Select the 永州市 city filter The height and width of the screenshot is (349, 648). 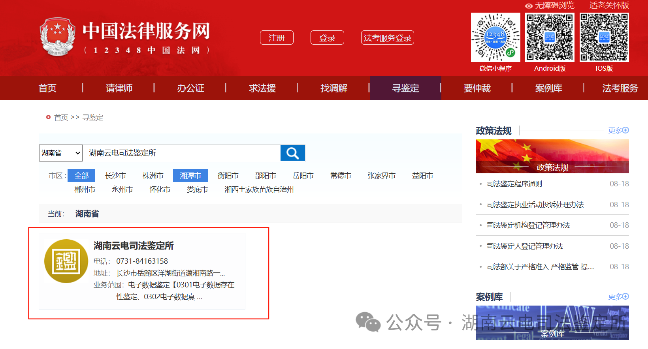tap(122, 189)
